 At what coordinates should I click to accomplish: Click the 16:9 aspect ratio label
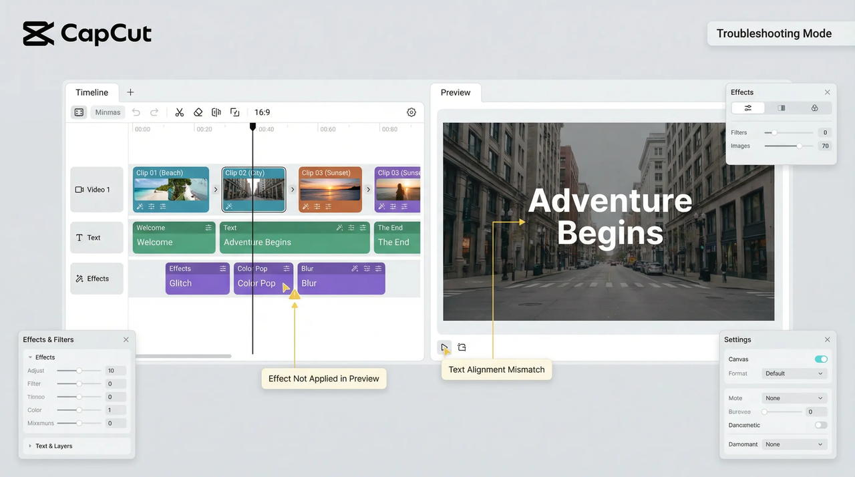(x=263, y=112)
